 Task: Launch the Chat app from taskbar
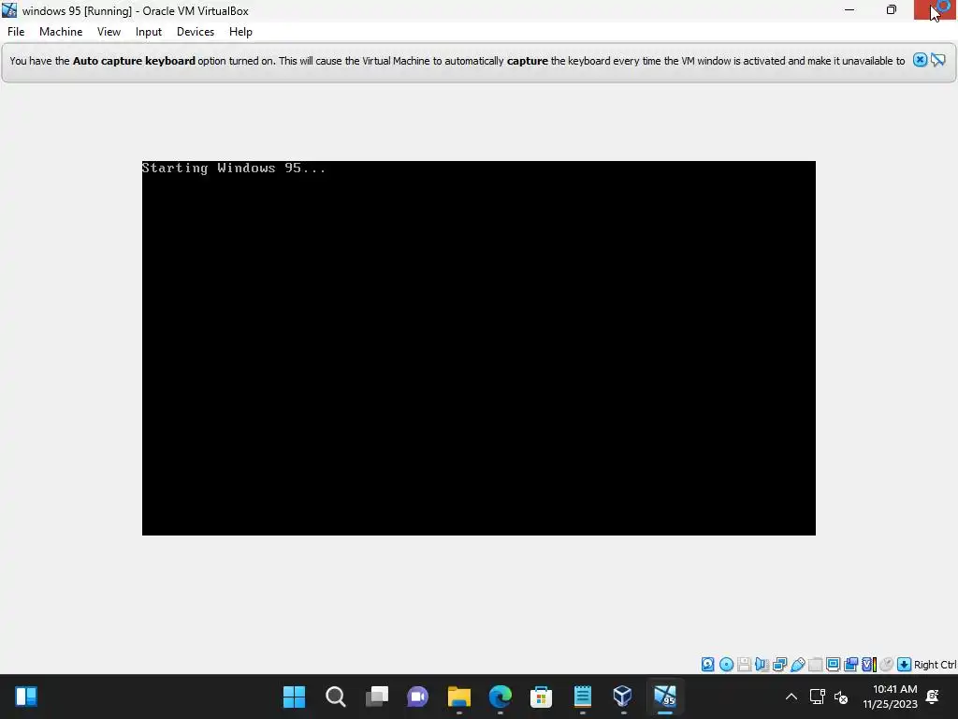pyautogui.click(x=418, y=697)
